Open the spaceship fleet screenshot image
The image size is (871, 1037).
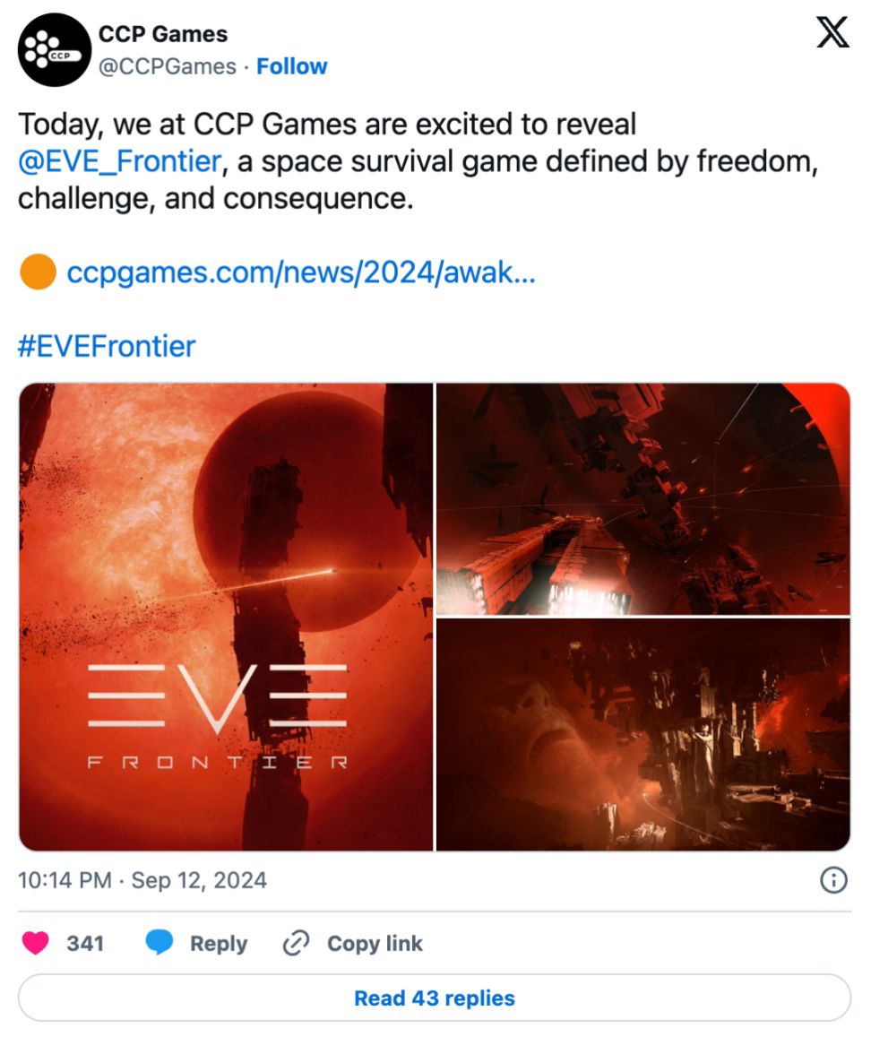[x=642, y=498]
